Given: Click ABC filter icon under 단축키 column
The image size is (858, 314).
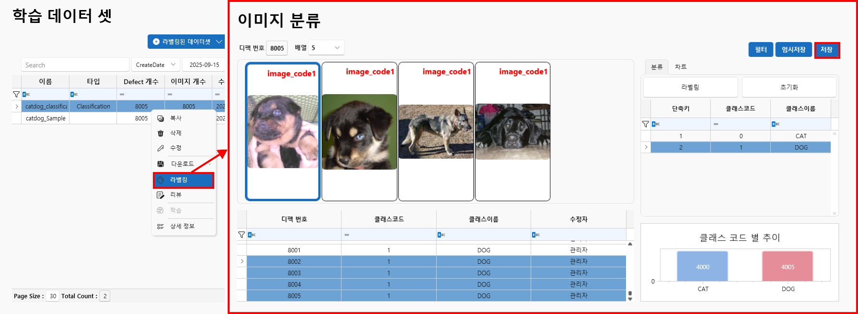Looking at the screenshot, I should pyautogui.click(x=656, y=124).
